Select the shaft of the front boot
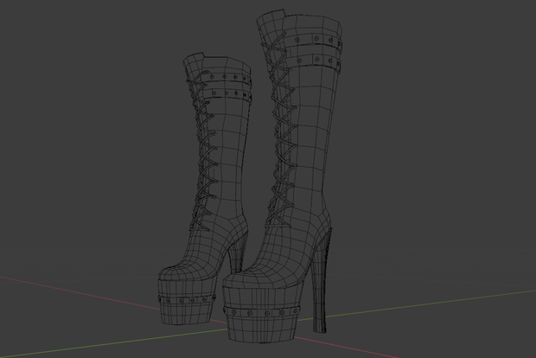The image size is (536, 358). [311, 137]
